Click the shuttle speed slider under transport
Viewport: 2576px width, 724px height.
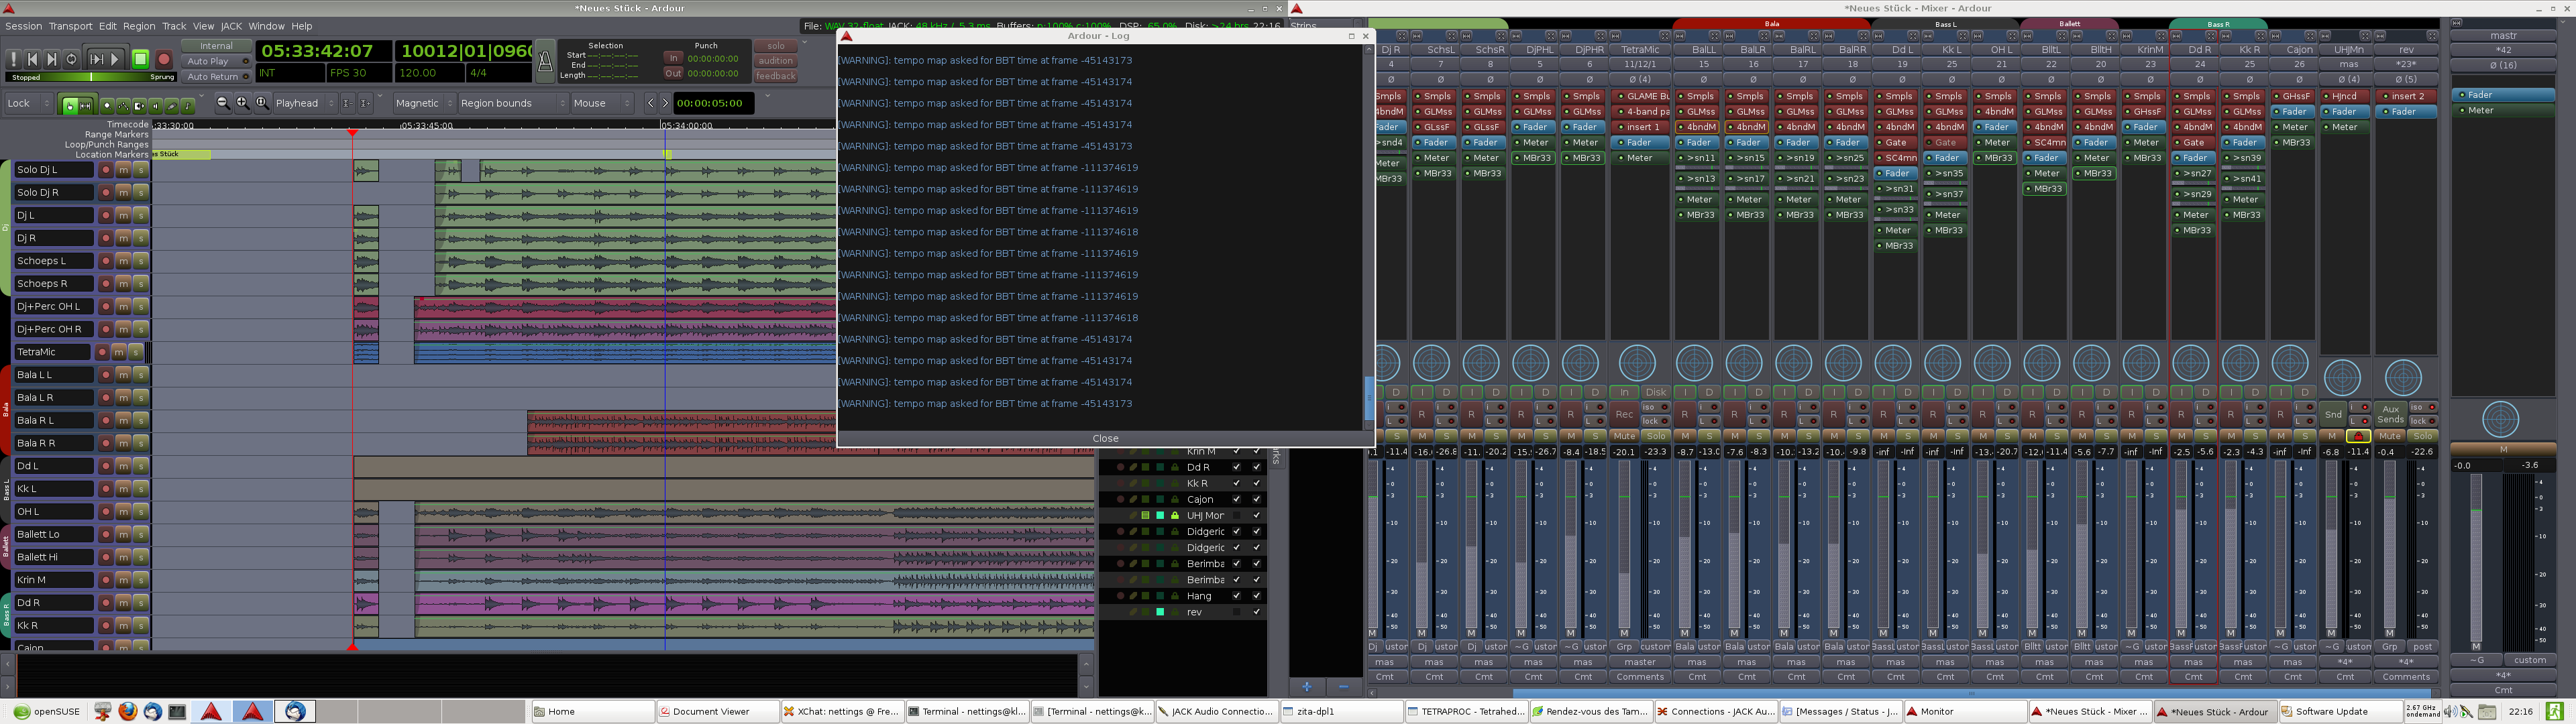(91, 77)
